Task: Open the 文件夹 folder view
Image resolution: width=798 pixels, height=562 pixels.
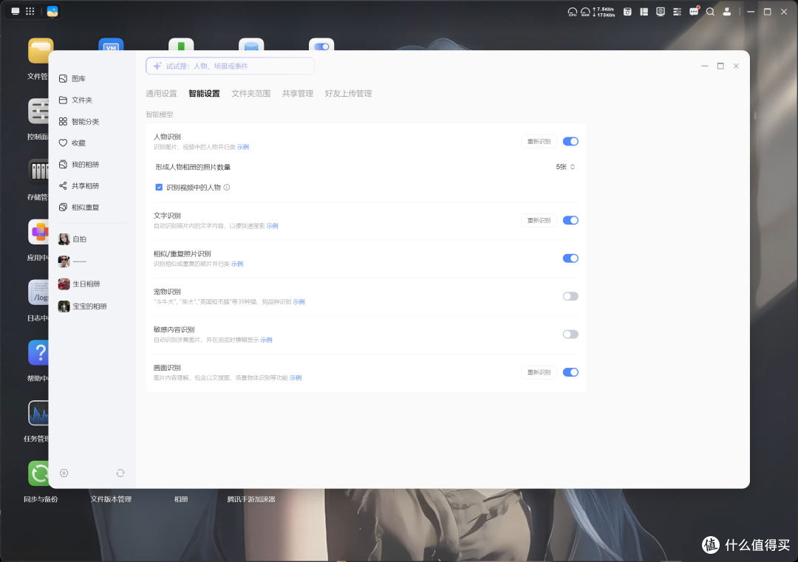Action: (75, 100)
